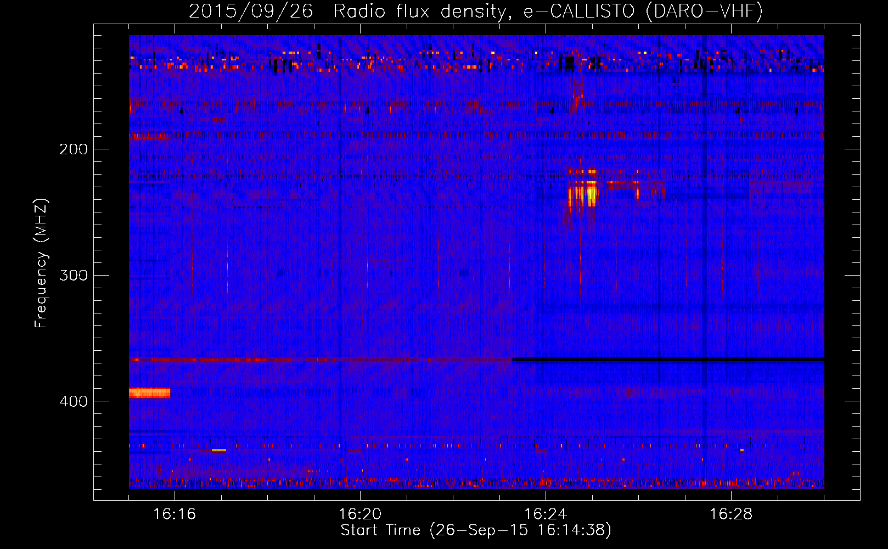Viewport: 888px width, 549px height.
Task: Click the 'Start Time (26-Sep-15 16:14:38)' axis label
Action: 476,530
